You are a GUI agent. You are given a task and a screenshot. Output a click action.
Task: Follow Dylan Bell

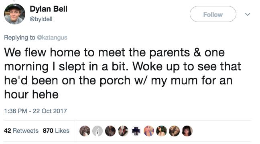tap(213, 14)
